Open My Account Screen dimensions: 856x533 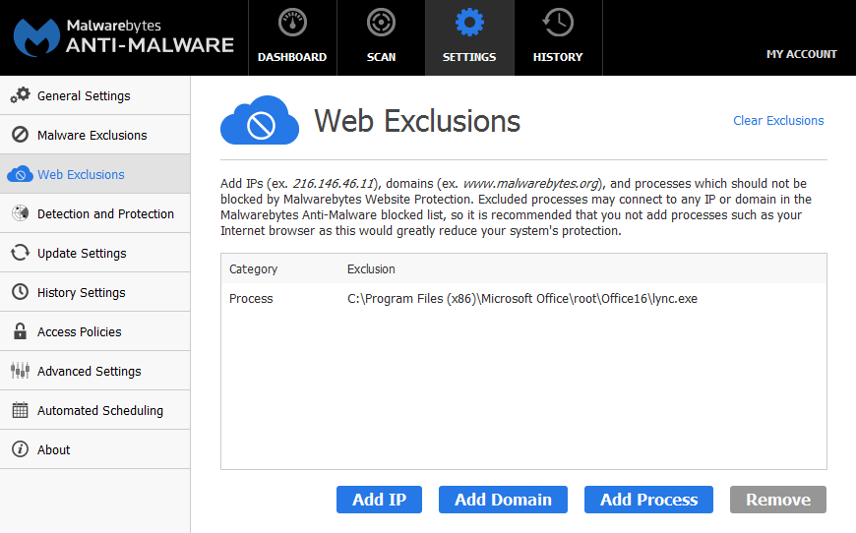(802, 54)
